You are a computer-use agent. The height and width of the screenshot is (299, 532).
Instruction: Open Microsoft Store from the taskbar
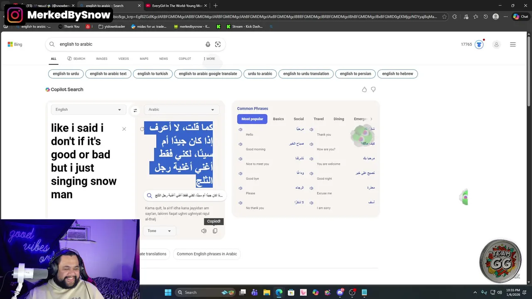pyautogui.click(x=291, y=292)
